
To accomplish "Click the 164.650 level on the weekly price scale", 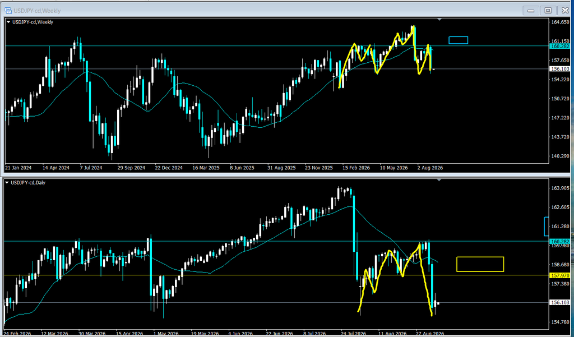I will pyautogui.click(x=560, y=22).
